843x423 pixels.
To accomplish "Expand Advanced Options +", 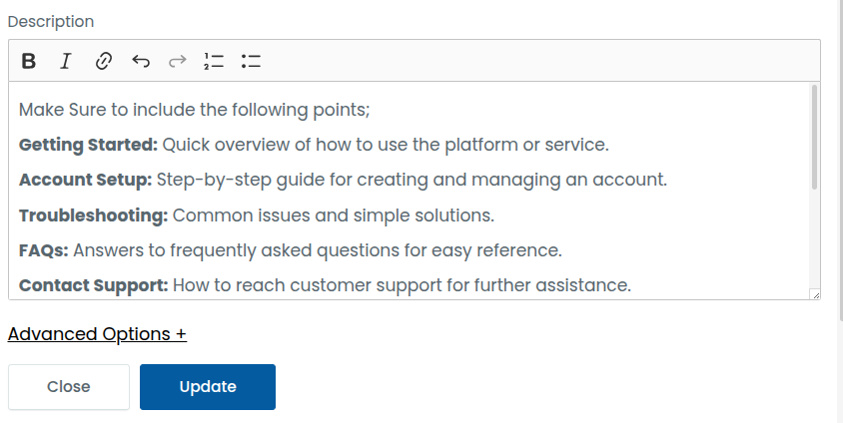I will [97, 334].
